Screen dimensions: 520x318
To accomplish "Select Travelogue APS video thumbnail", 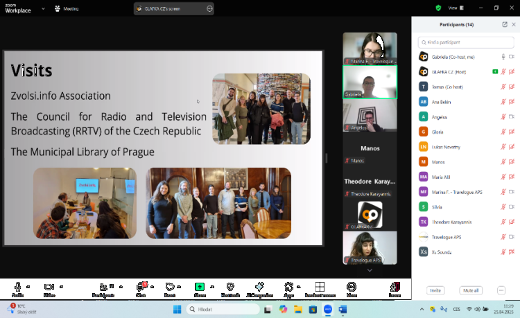I will point(370,246).
